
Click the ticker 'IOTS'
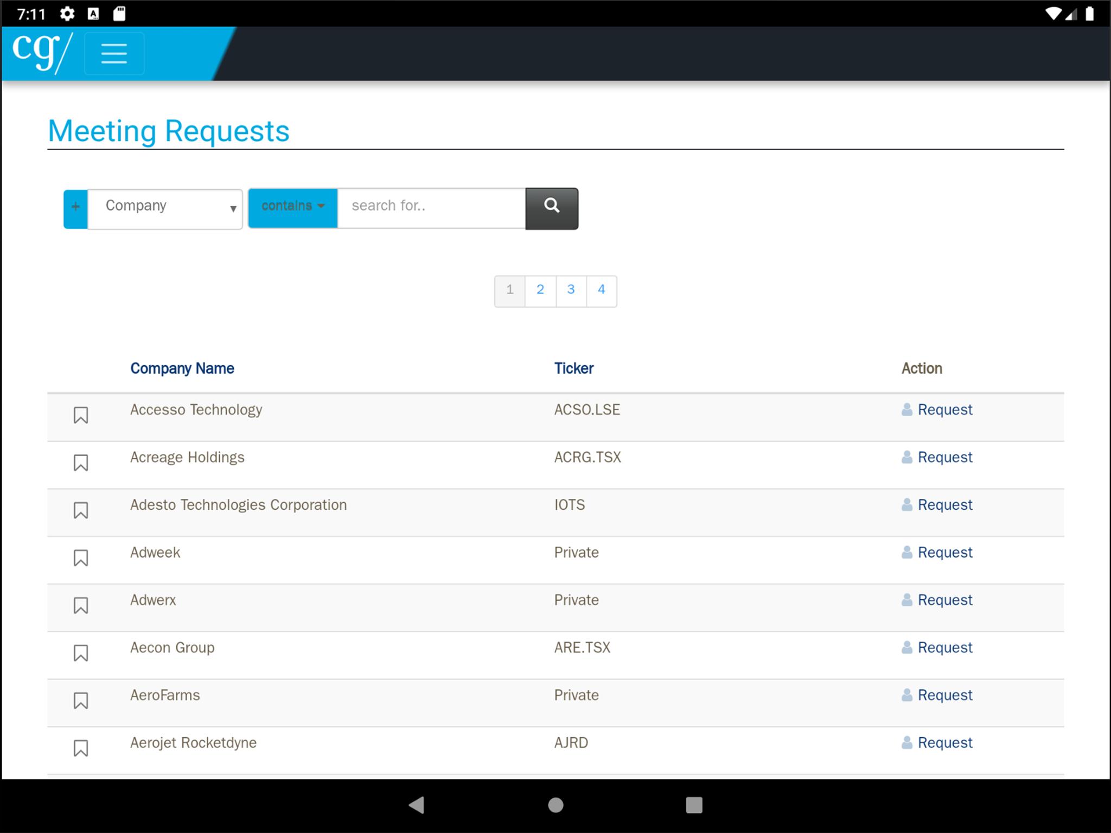click(570, 505)
